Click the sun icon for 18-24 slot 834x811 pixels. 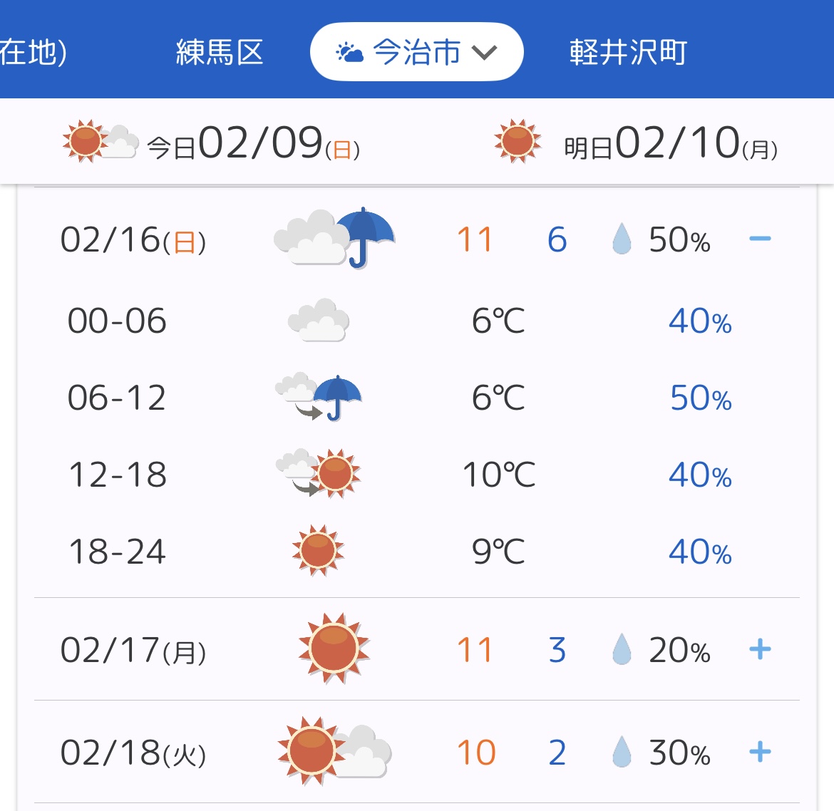(x=318, y=550)
